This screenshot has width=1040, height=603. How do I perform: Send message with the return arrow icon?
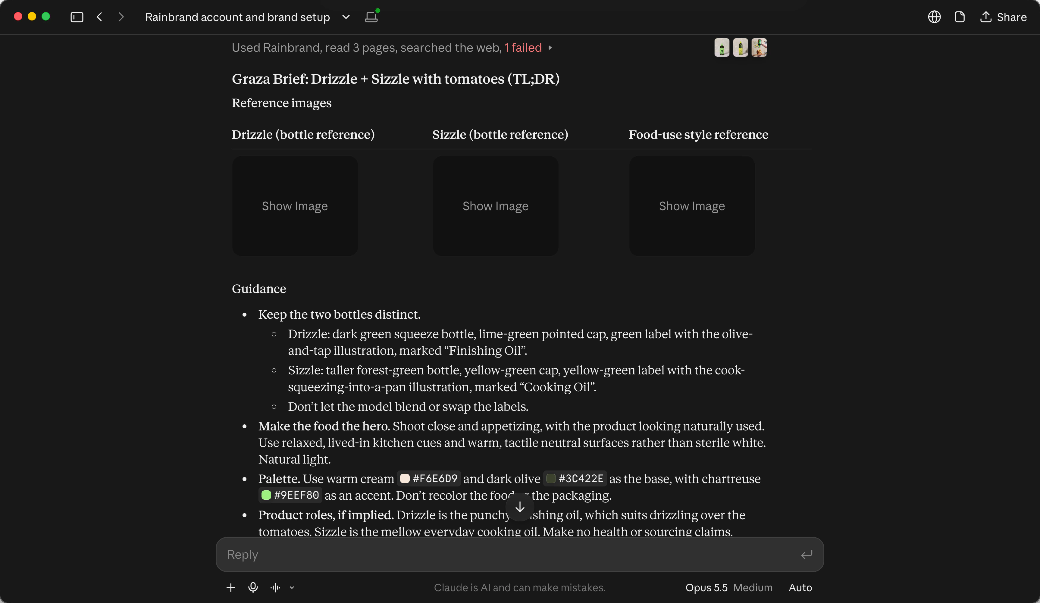(x=807, y=554)
